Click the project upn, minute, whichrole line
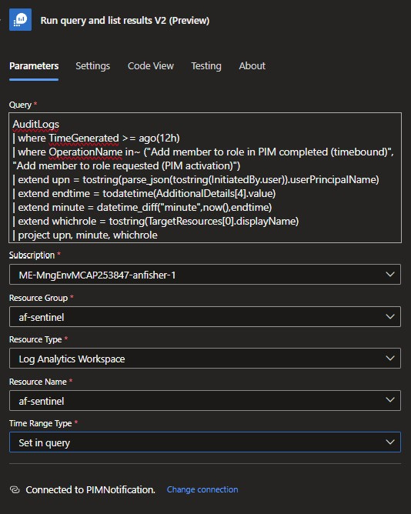 (x=85, y=235)
